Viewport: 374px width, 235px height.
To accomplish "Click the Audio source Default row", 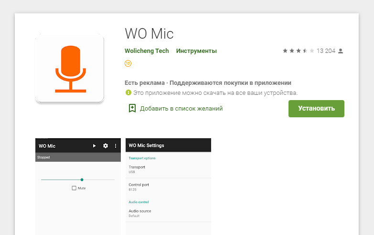I will tap(169, 214).
